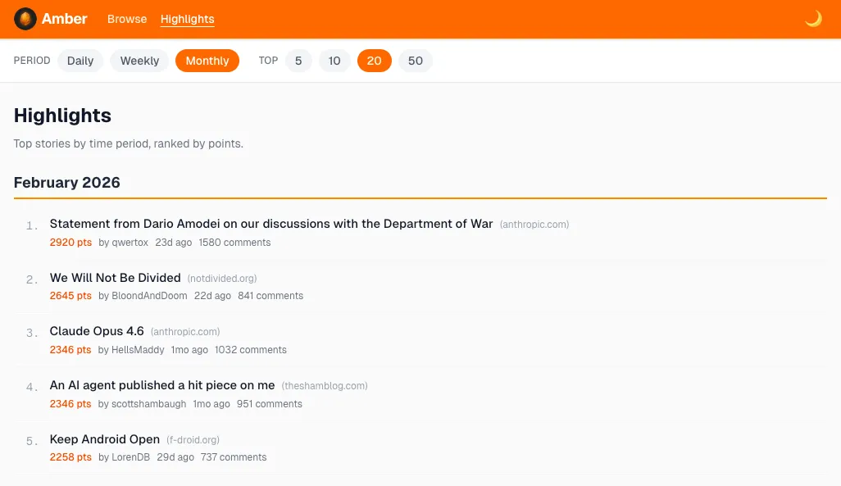Open the Claude Opus 4.6 story

(x=97, y=331)
